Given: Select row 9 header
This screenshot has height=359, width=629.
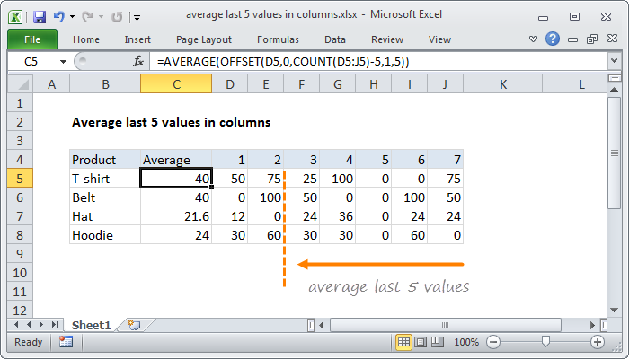Looking at the screenshot, I should (x=20, y=254).
